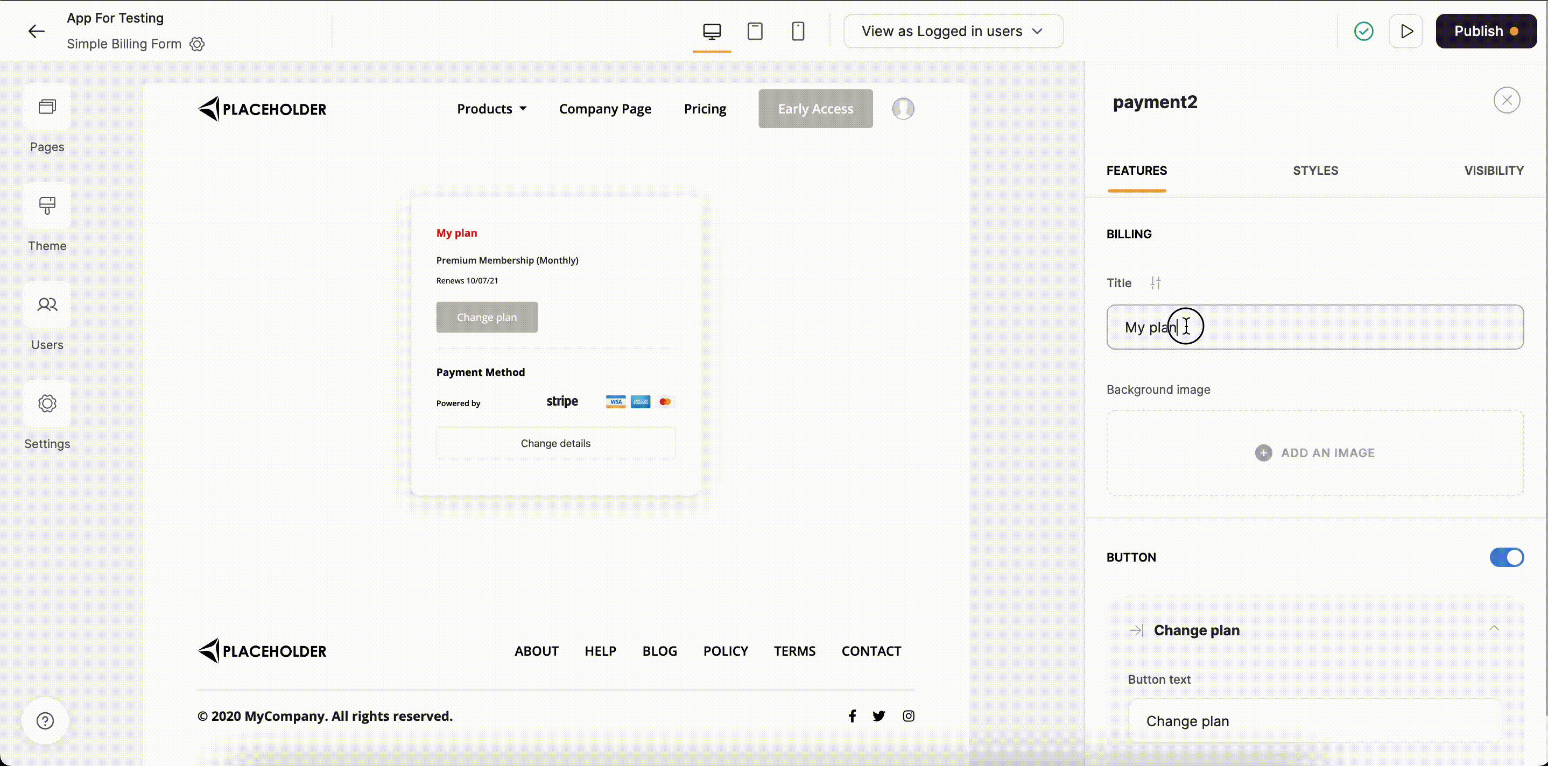Open the help bubble at bottom left

tap(45, 720)
